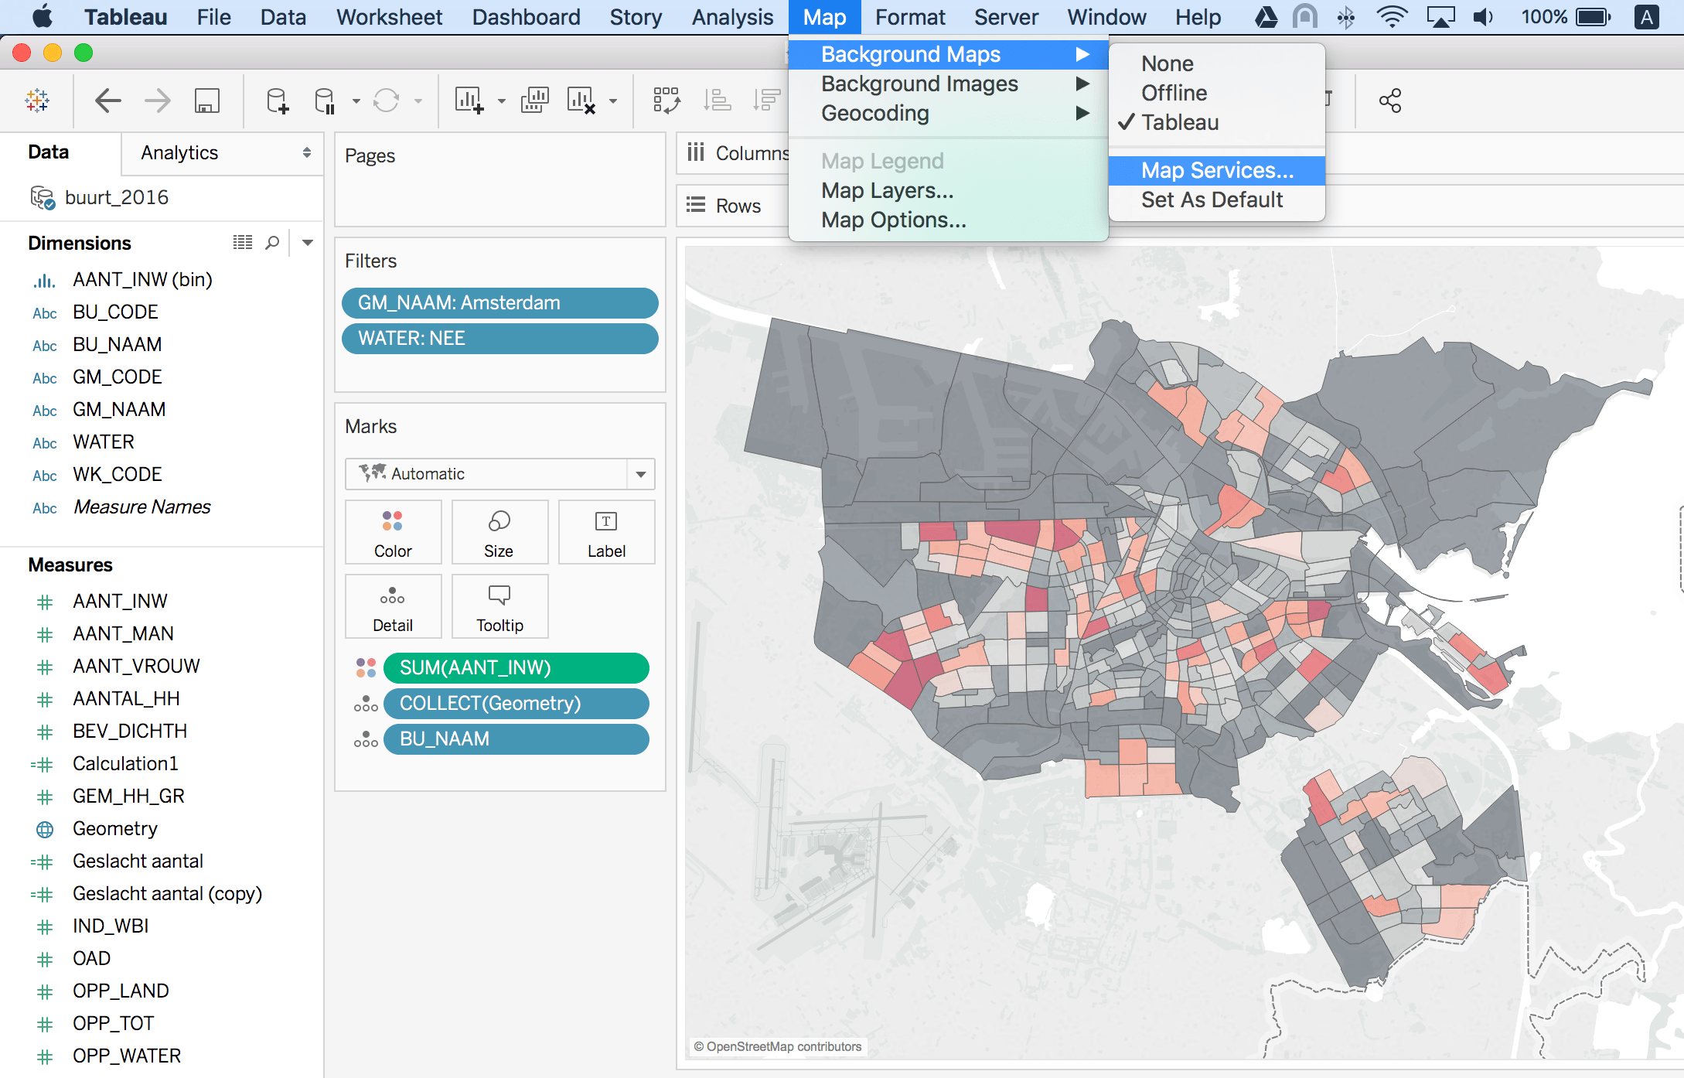
Task: Open the clear sheet dropdown arrow
Action: click(x=613, y=101)
